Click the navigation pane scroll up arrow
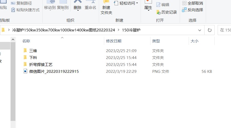The width and height of the screenshot is (231, 128). (x=13, y=40)
